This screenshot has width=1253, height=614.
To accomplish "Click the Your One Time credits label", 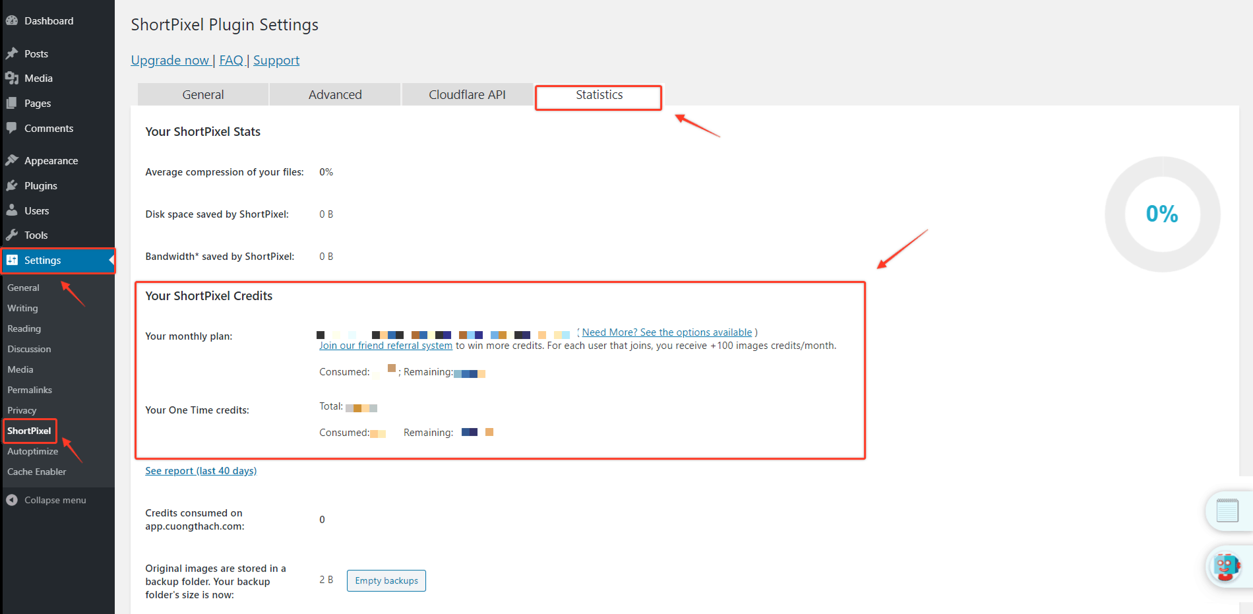I will click(197, 410).
